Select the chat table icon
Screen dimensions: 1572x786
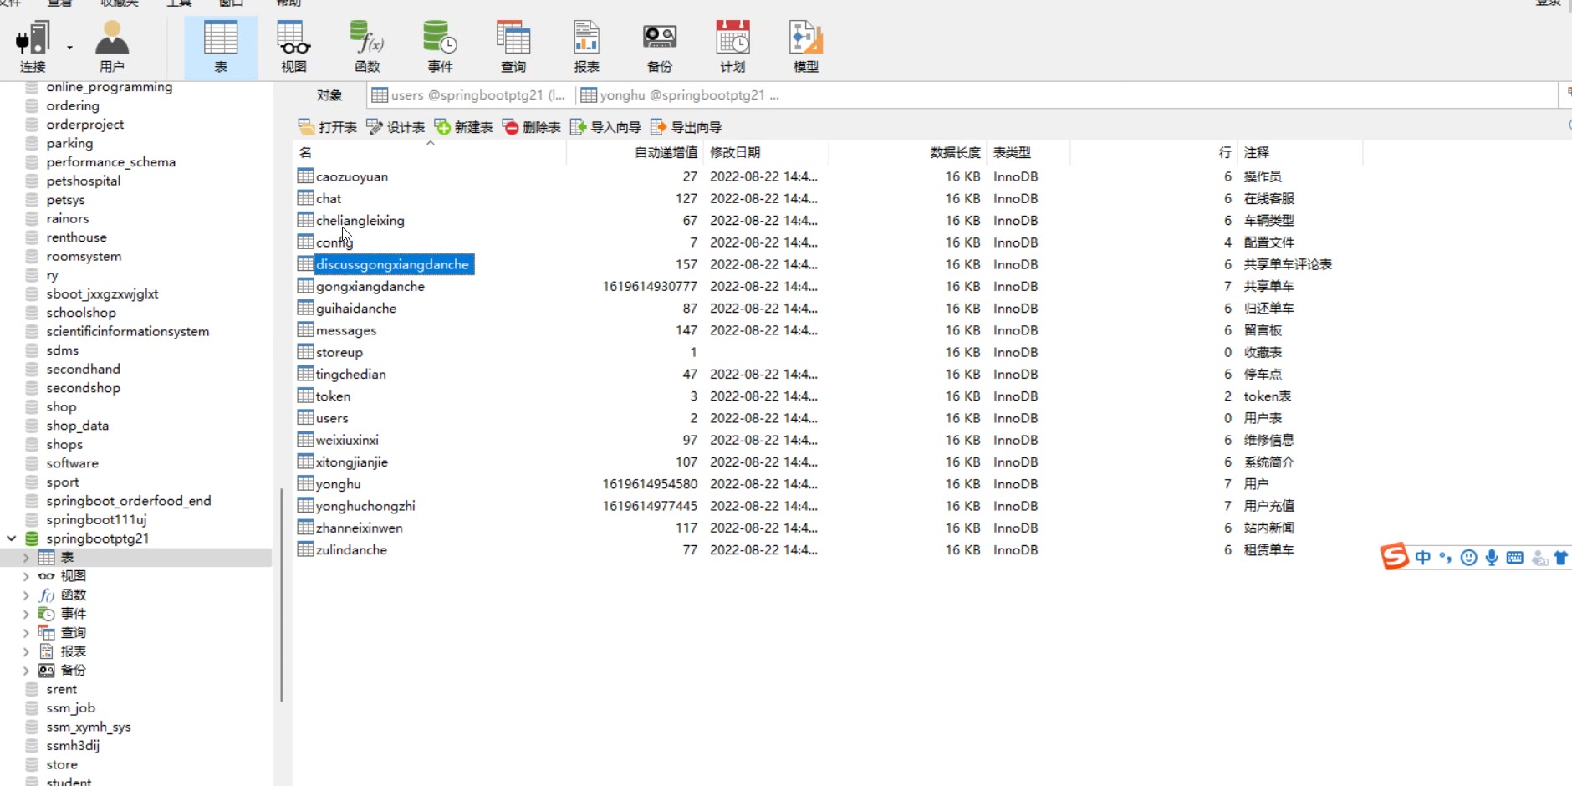click(x=305, y=198)
